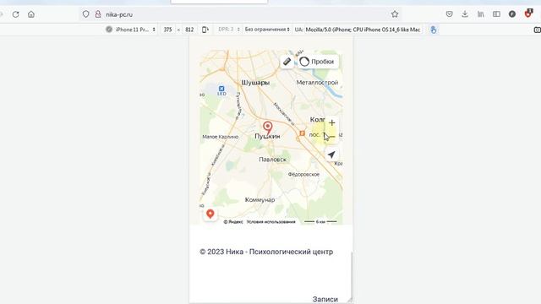
Task: Open the throttling 'Без ограничения' dropdown
Action: pos(267,30)
